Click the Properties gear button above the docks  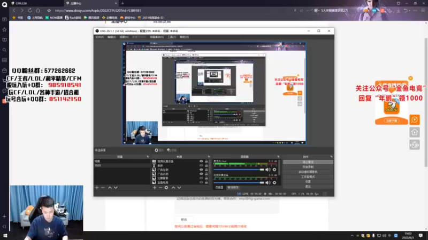tap(159, 150)
